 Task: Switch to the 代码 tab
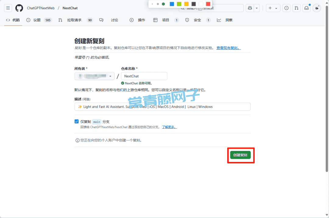pyautogui.click(x=13, y=20)
